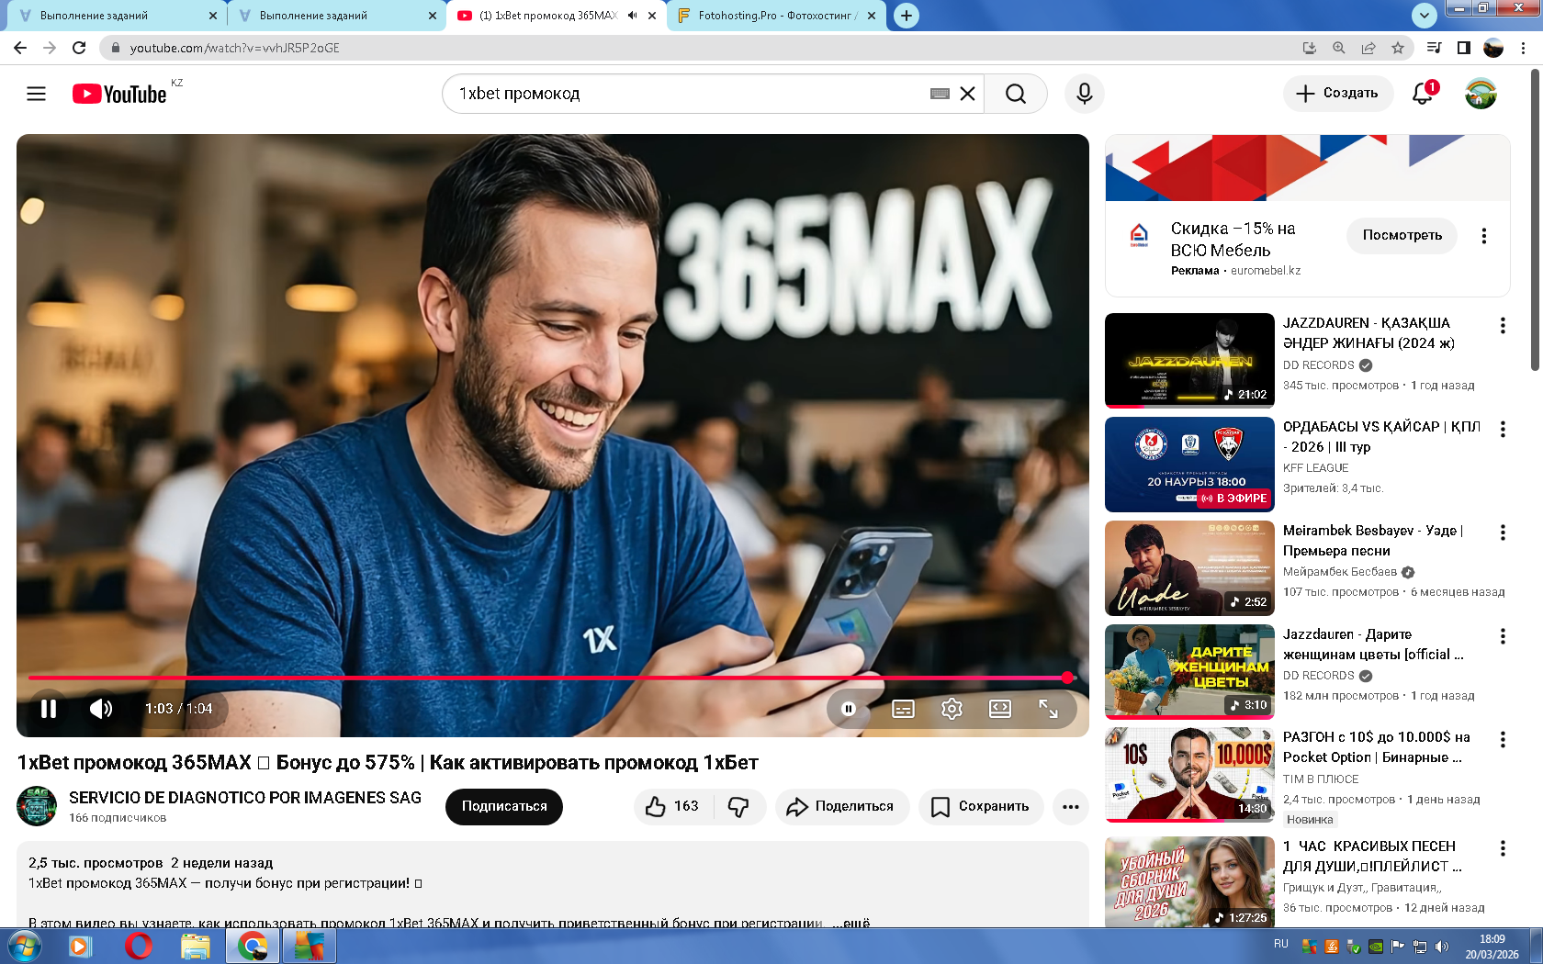Open the Pocket Option РАЗГОН video title
The image size is (1543, 964).
coord(1377,747)
